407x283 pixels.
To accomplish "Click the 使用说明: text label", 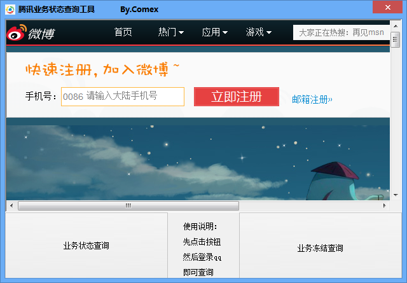I will [200, 226].
